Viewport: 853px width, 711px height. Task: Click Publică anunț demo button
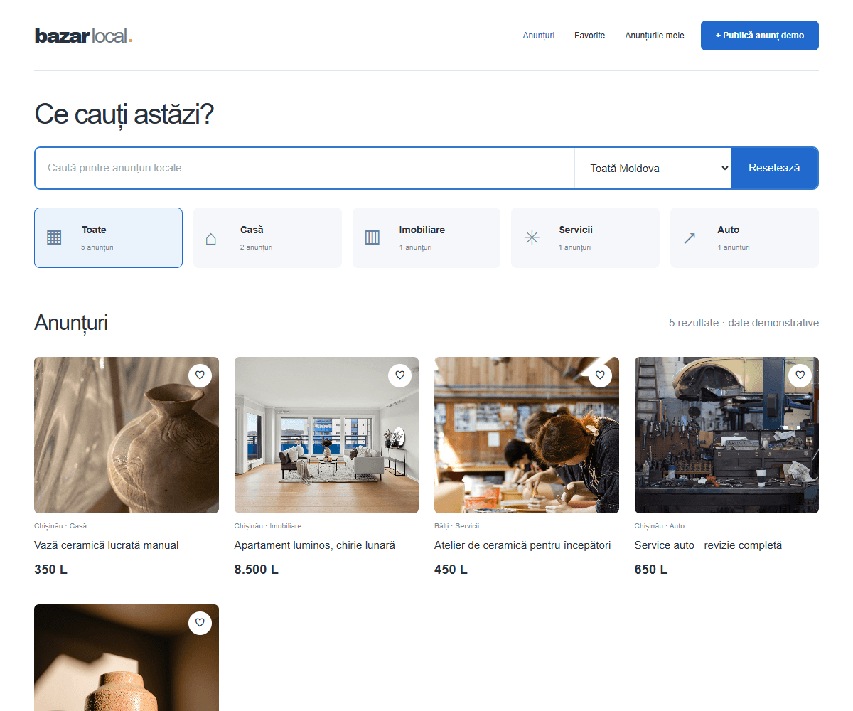[760, 36]
